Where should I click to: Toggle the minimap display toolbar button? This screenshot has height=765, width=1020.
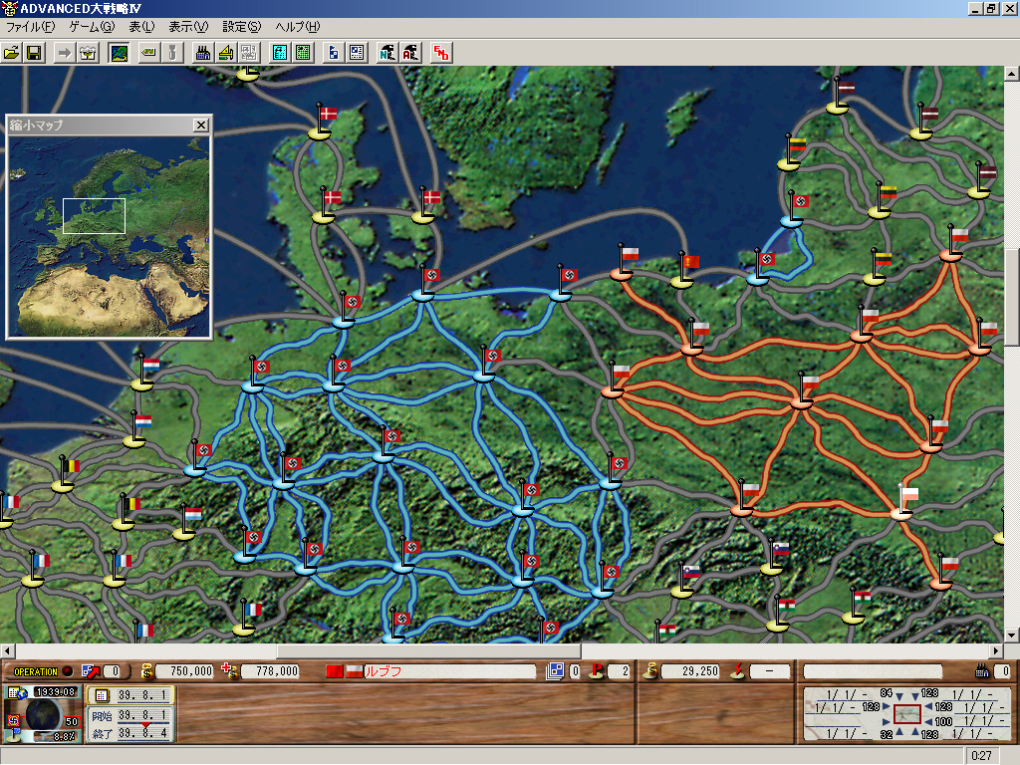tap(119, 53)
